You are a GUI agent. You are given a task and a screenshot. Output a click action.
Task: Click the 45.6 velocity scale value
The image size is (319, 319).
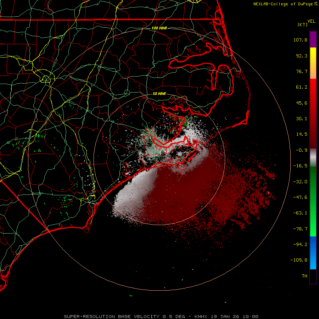(302, 103)
